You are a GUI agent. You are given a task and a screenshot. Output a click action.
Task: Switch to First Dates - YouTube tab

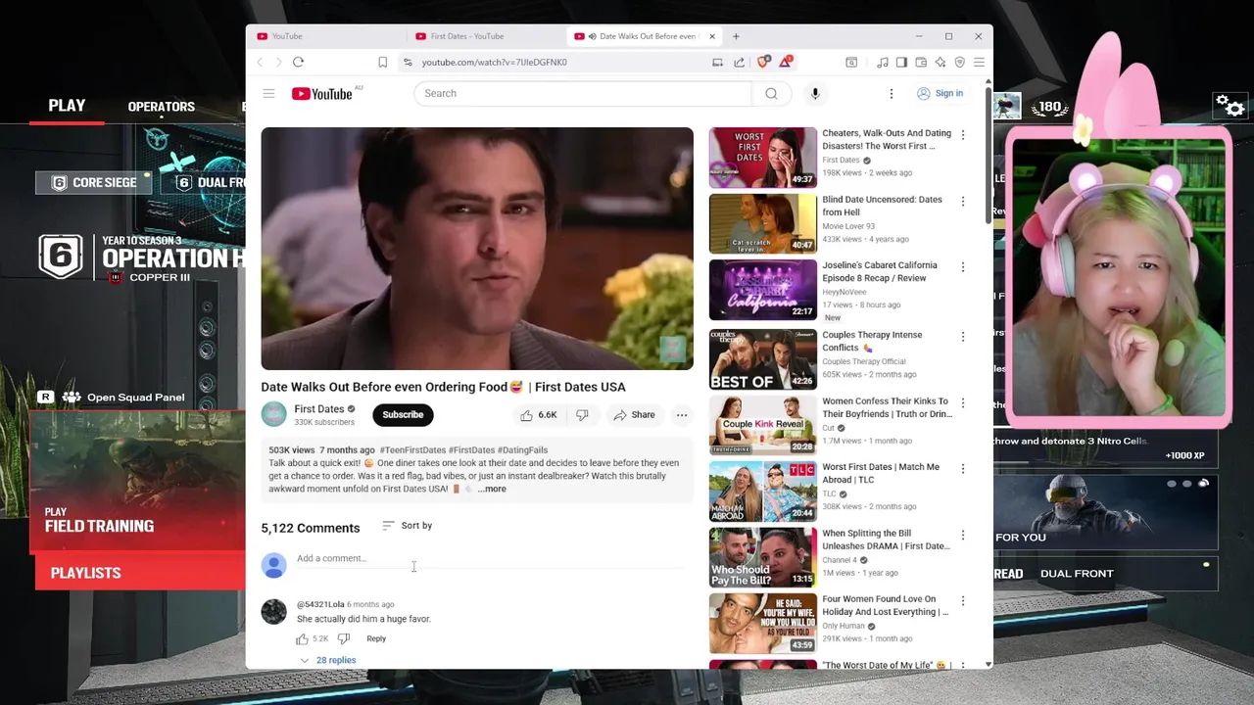(487, 36)
